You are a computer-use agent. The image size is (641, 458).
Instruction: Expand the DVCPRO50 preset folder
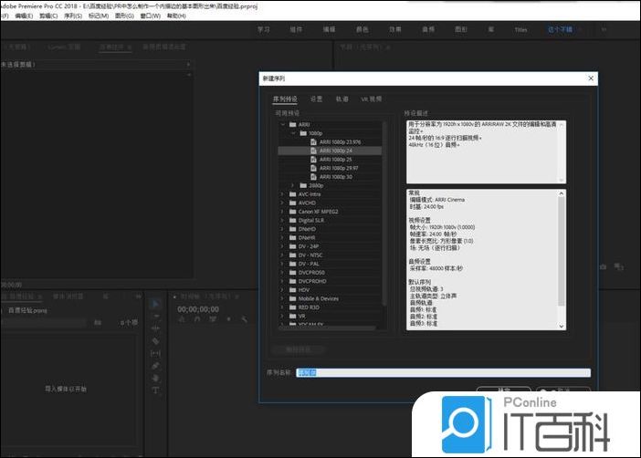pyautogui.click(x=282, y=272)
